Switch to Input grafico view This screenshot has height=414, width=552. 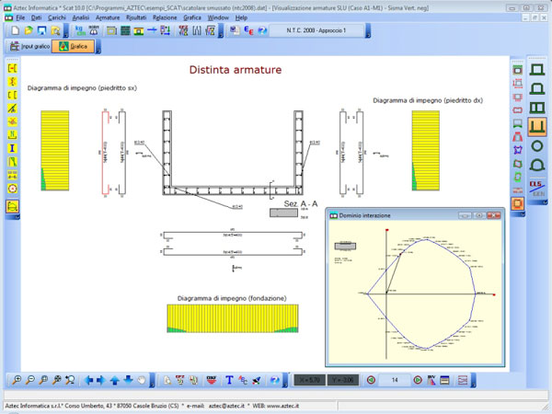pyautogui.click(x=29, y=47)
